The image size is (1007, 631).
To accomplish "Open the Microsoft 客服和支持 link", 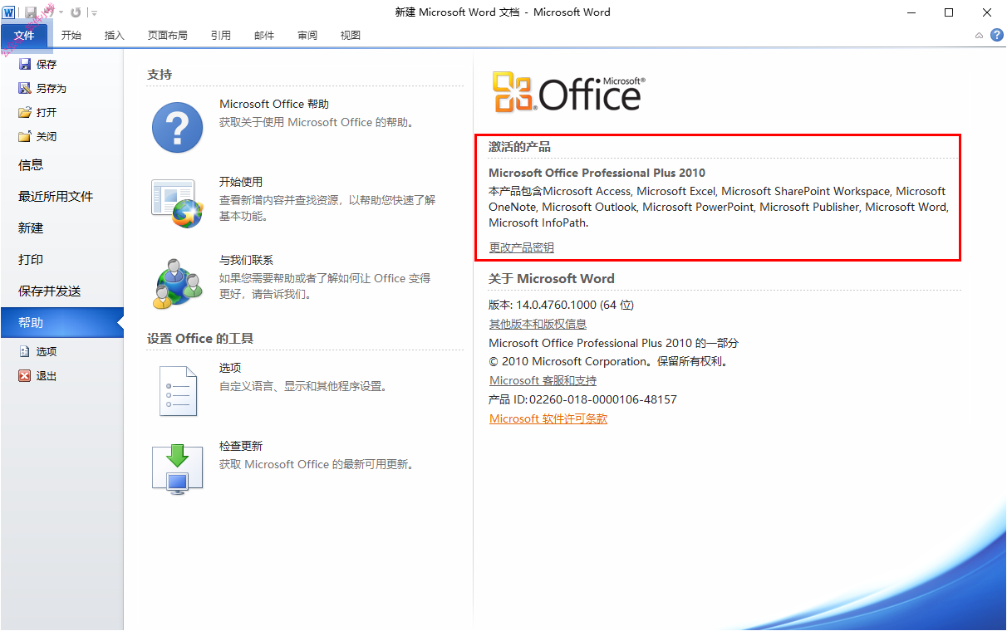I will tap(543, 380).
